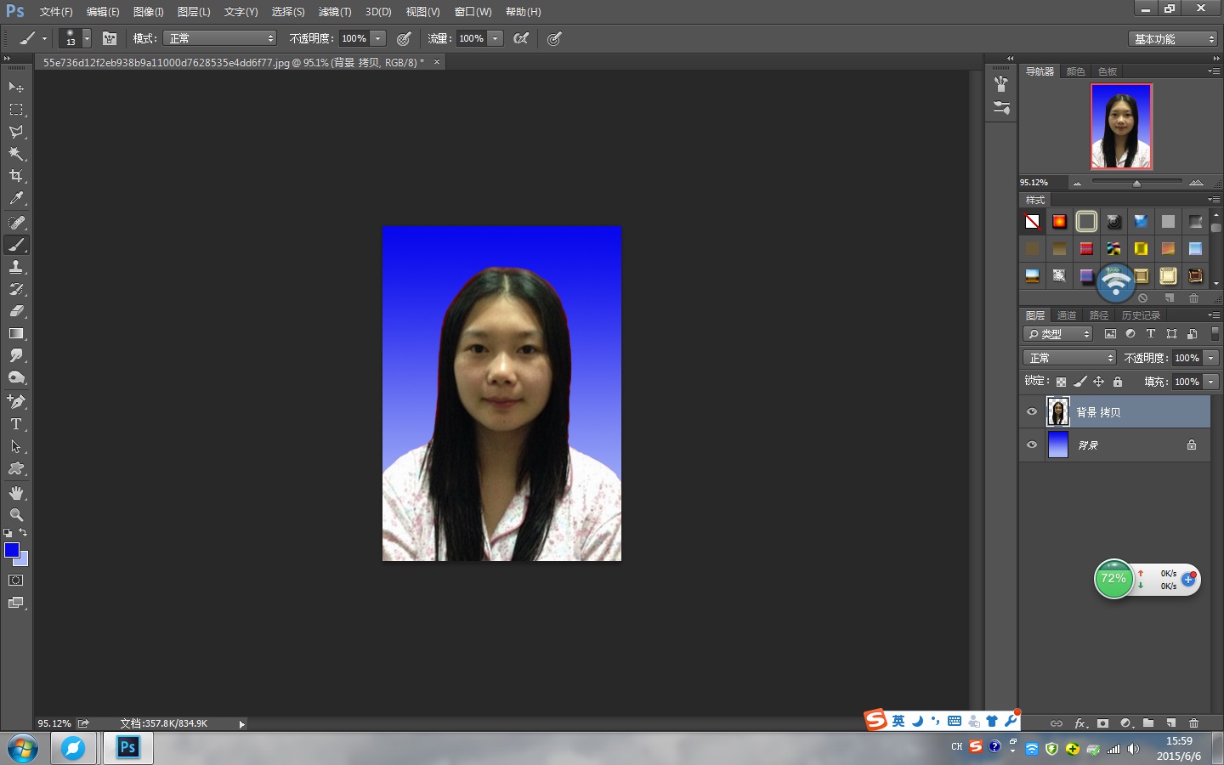1224x765 pixels.
Task: Select the Lasso tool
Action: [16, 132]
